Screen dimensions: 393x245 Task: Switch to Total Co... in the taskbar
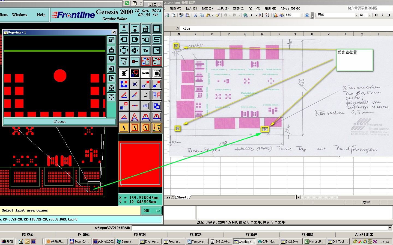tap(79, 241)
